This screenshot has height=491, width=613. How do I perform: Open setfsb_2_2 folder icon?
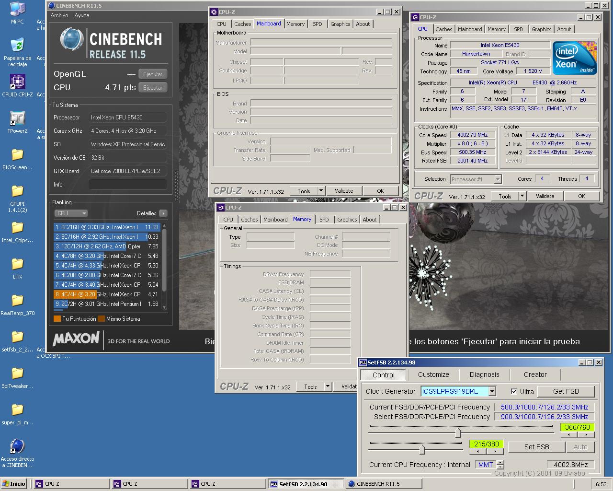[x=17, y=340]
